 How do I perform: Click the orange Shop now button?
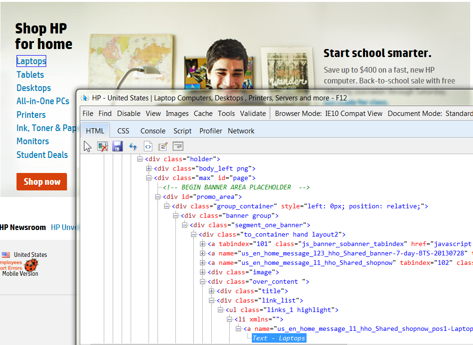tap(41, 181)
